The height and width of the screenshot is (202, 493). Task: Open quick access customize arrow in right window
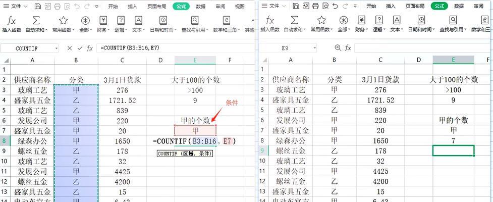click(355, 6)
